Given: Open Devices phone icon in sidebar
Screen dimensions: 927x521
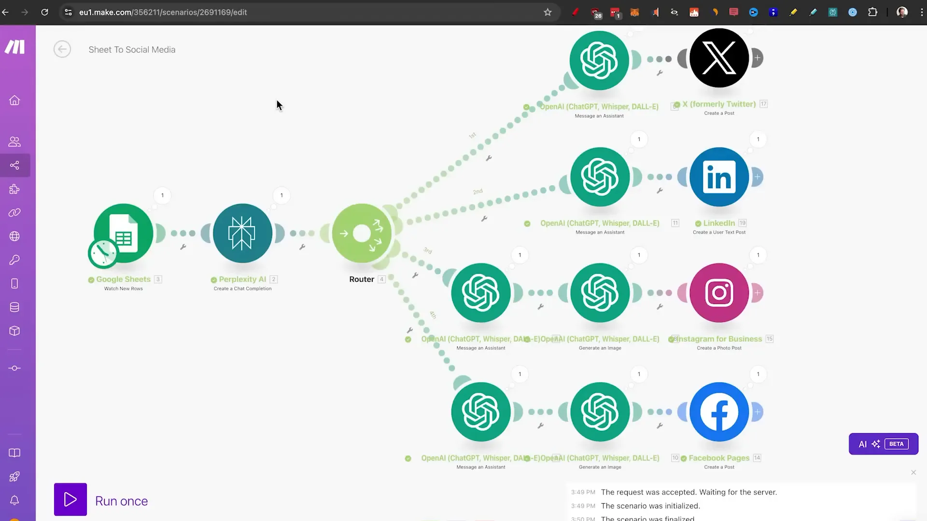Looking at the screenshot, I should click(14, 284).
